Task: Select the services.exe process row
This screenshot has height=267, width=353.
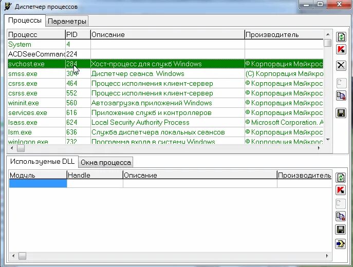Action: tap(165, 112)
